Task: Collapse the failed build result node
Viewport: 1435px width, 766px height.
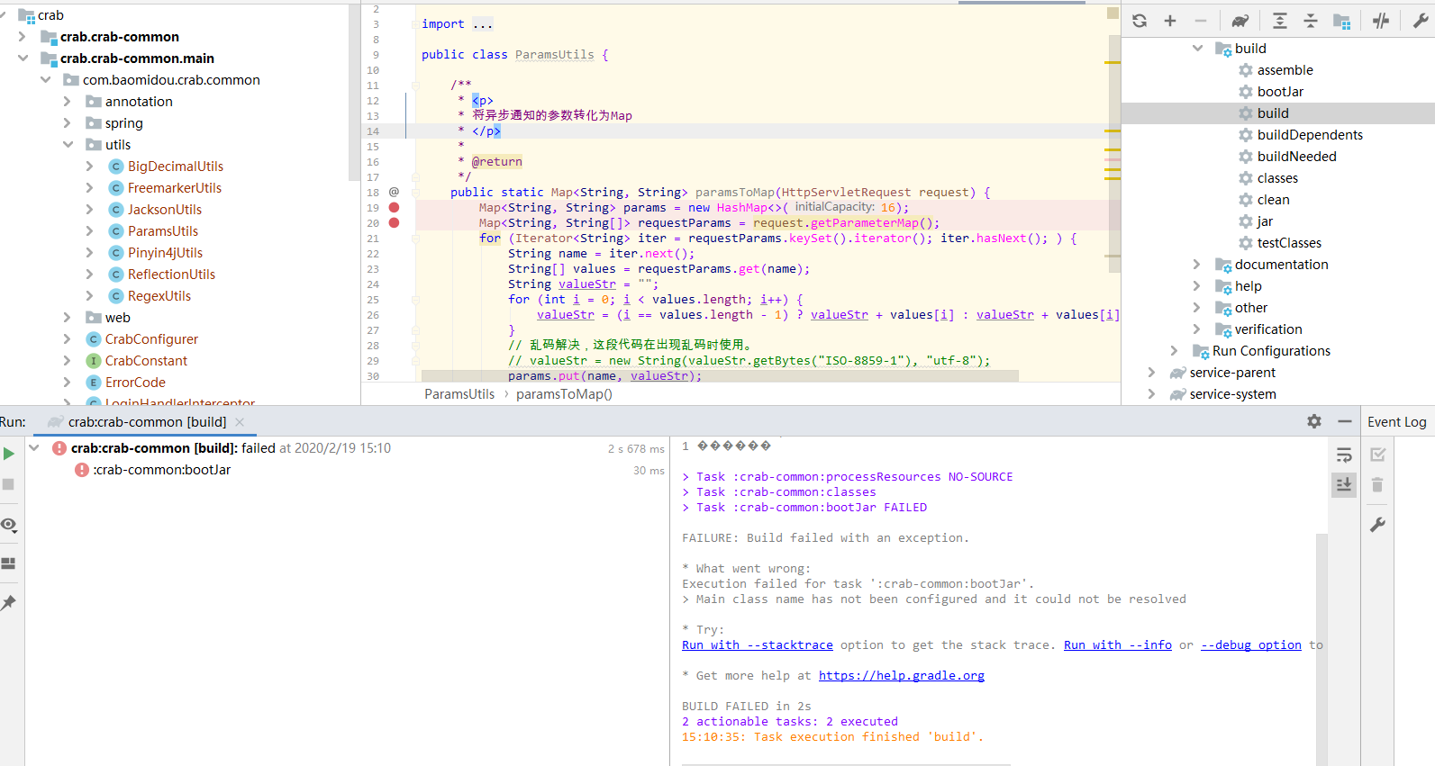Action: click(x=34, y=448)
